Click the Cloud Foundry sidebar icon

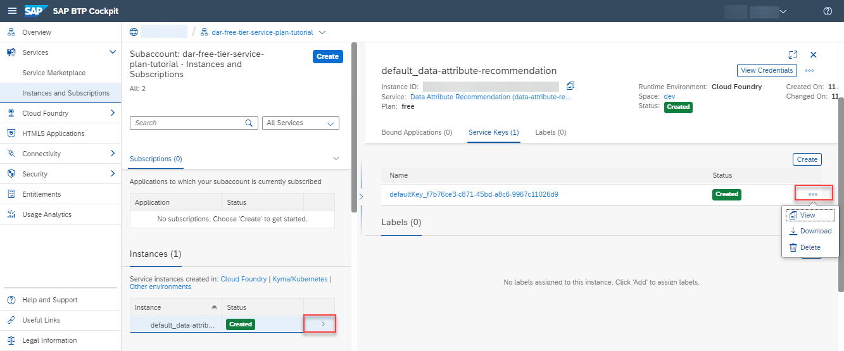coord(11,113)
